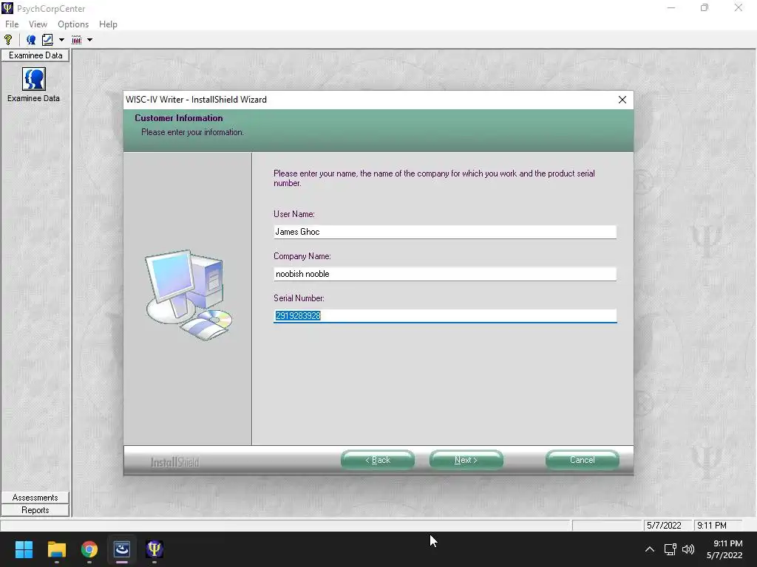757x567 pixels.
Task: Click the status bar time 9:11 PM
Action: pyautogui.click(x=712, y=526)
